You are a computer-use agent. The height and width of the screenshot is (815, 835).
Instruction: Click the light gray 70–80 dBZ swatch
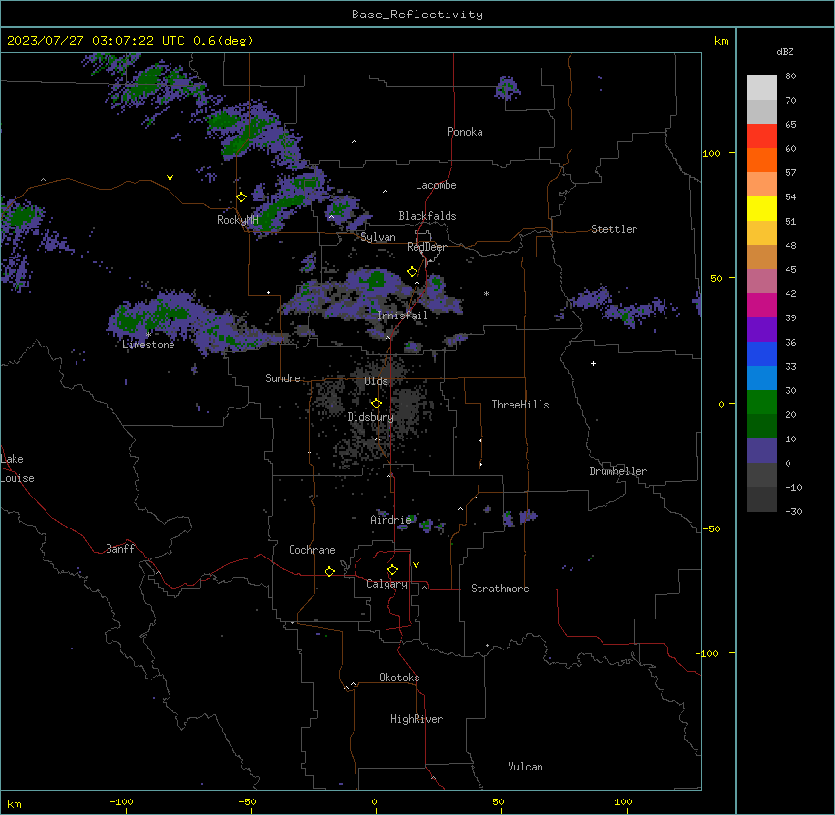click(x=761, y=88)
